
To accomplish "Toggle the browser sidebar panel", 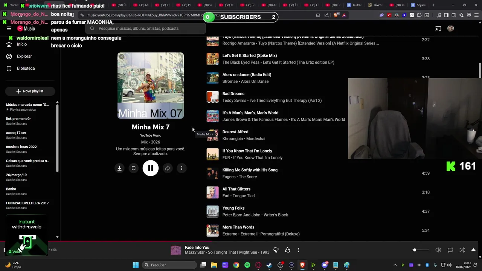I will [x=446, y=15].
